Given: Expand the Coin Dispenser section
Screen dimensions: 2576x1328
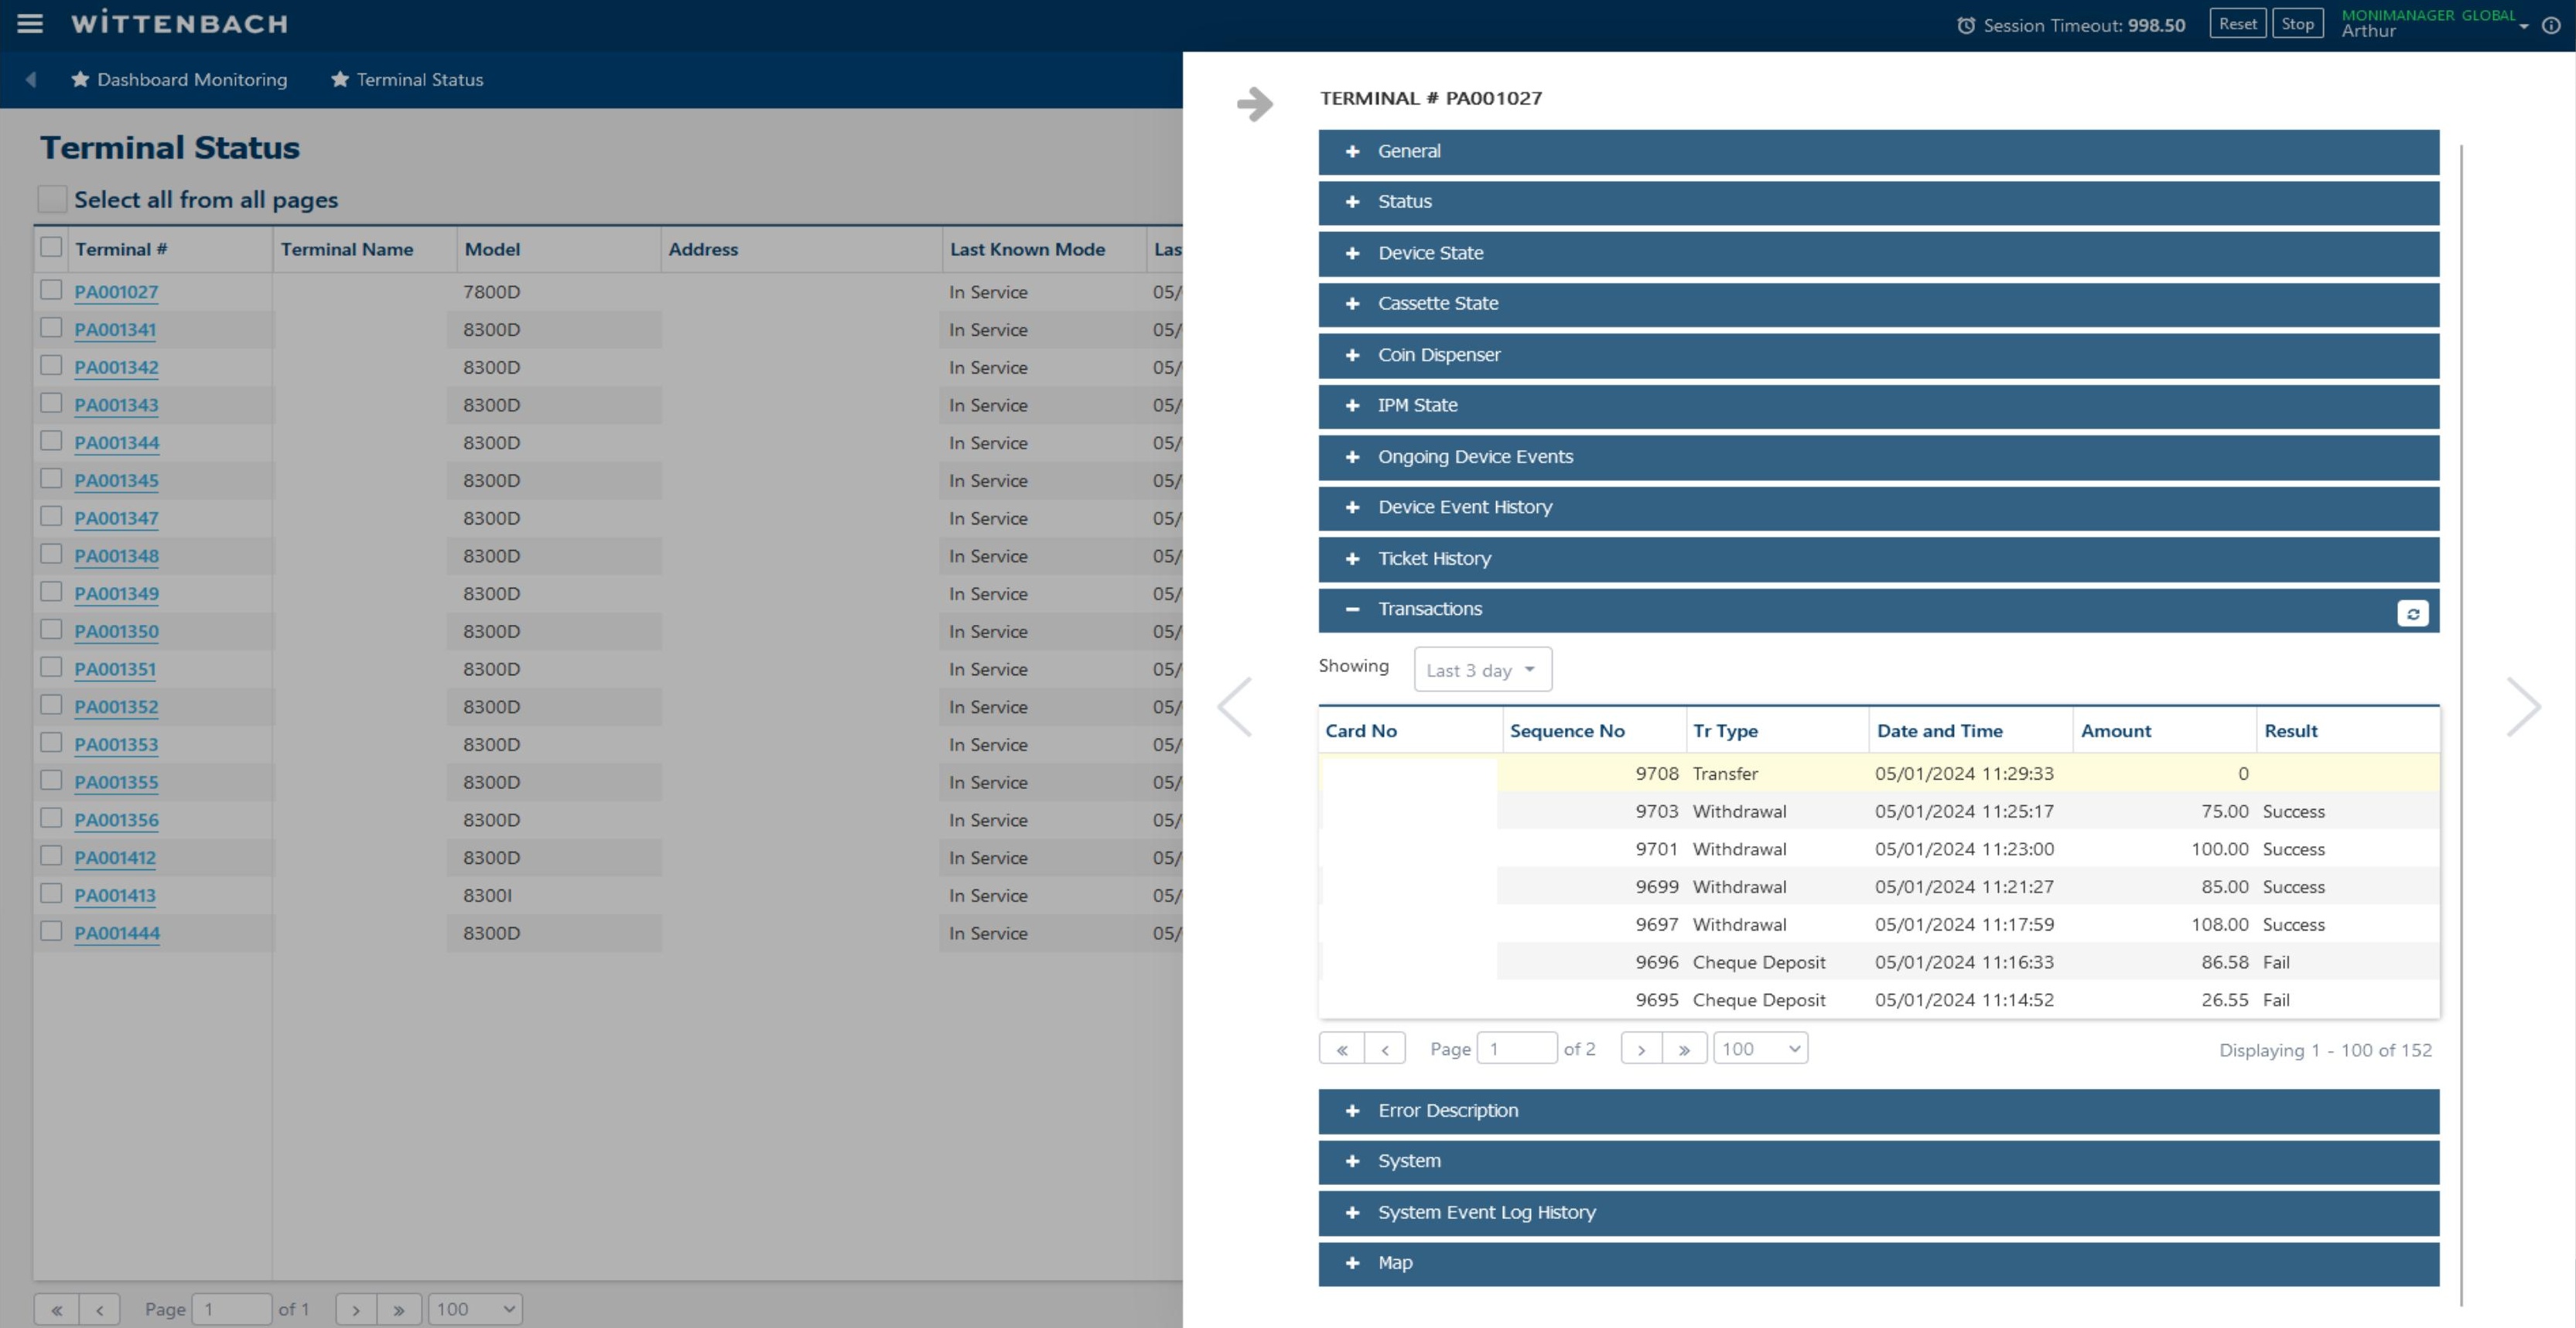Looking at the screenshot, I should [x=1878, y=355].
